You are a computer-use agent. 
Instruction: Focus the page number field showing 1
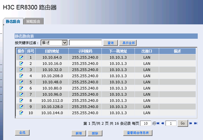[171, 123]
